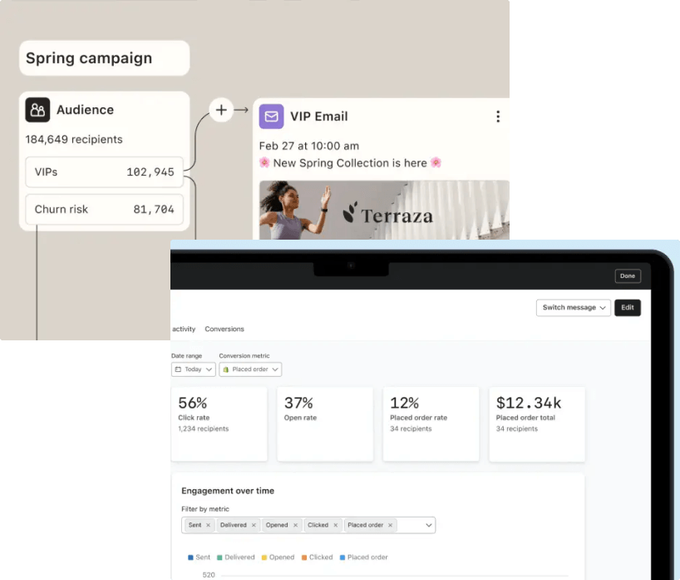The image size is (680, 580).
Task: Open the Conversion metric Placed order dropdown
Action: click(250, 369)
